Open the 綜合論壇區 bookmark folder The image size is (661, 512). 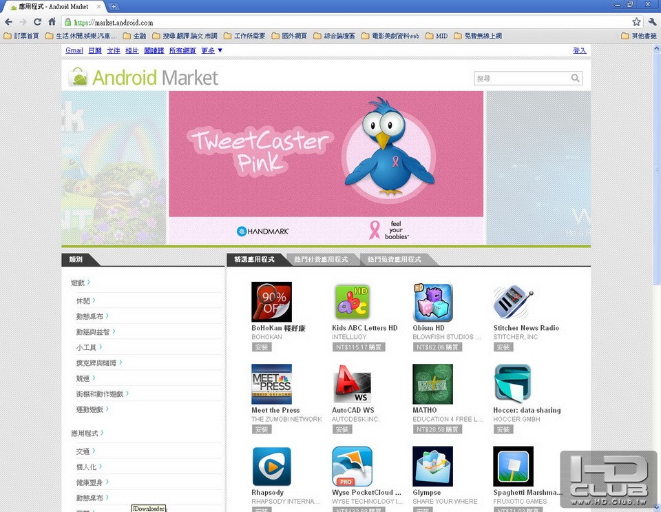pyautogui.click(x=335, y=36)
